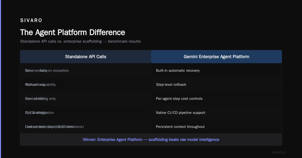Screen dimensions: 302x158
Task: Click the 'scaffolding beats raw model intelligence' phrase
Action: pos(184,139)
